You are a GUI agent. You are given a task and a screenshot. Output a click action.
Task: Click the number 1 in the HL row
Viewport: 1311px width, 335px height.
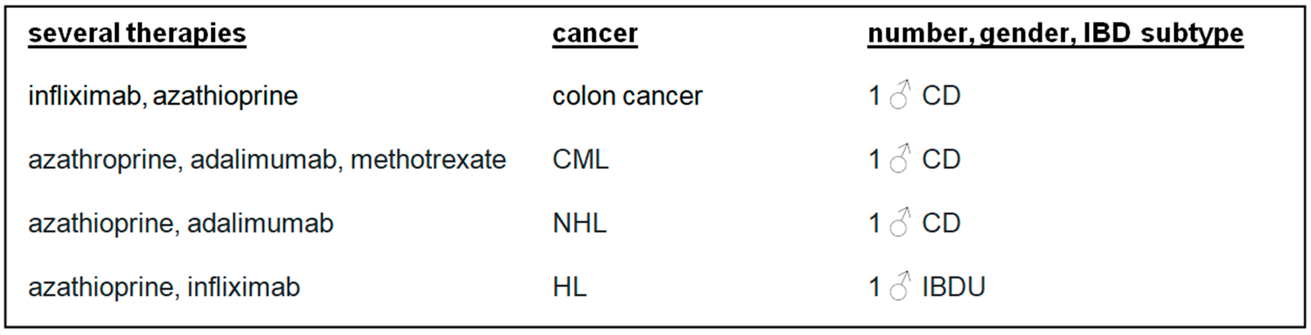coord(874,287)
